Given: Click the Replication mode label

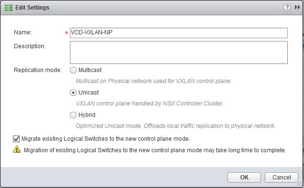Looking at the screenshot, I should 38,70.
